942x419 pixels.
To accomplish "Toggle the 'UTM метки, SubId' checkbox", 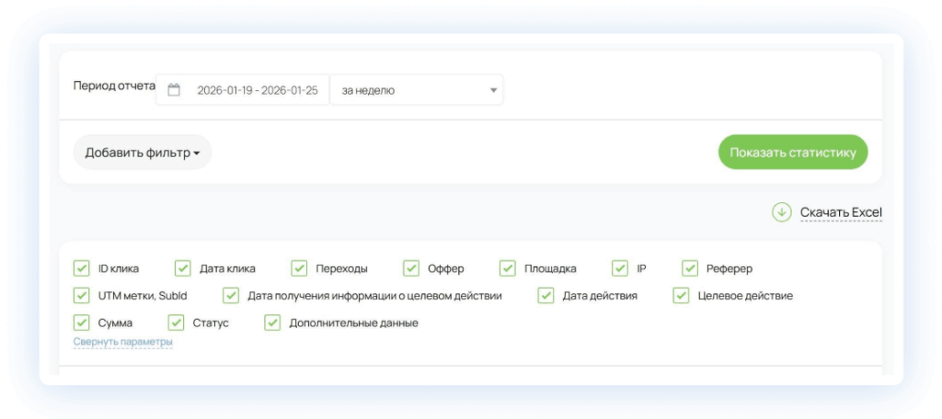I will (x=81, y=295).
